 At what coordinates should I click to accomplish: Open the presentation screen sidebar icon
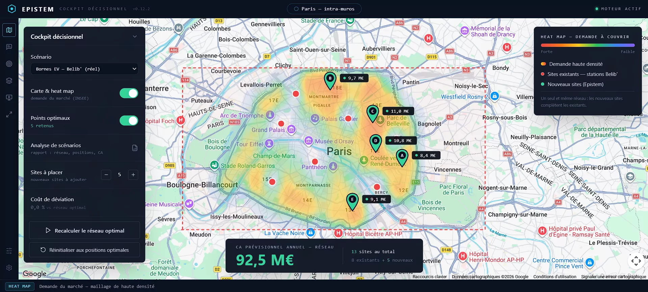pos(9,98)
